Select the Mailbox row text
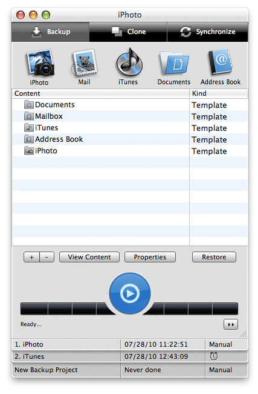Screen dimensions: 258x394 click(x=49, y=116)
